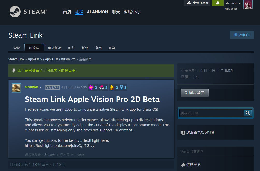The height and width of the screenshot is (171, 260).
Task: Open the alanmon account dropdown
Action: pyautogui.click(x=232, y=3)
